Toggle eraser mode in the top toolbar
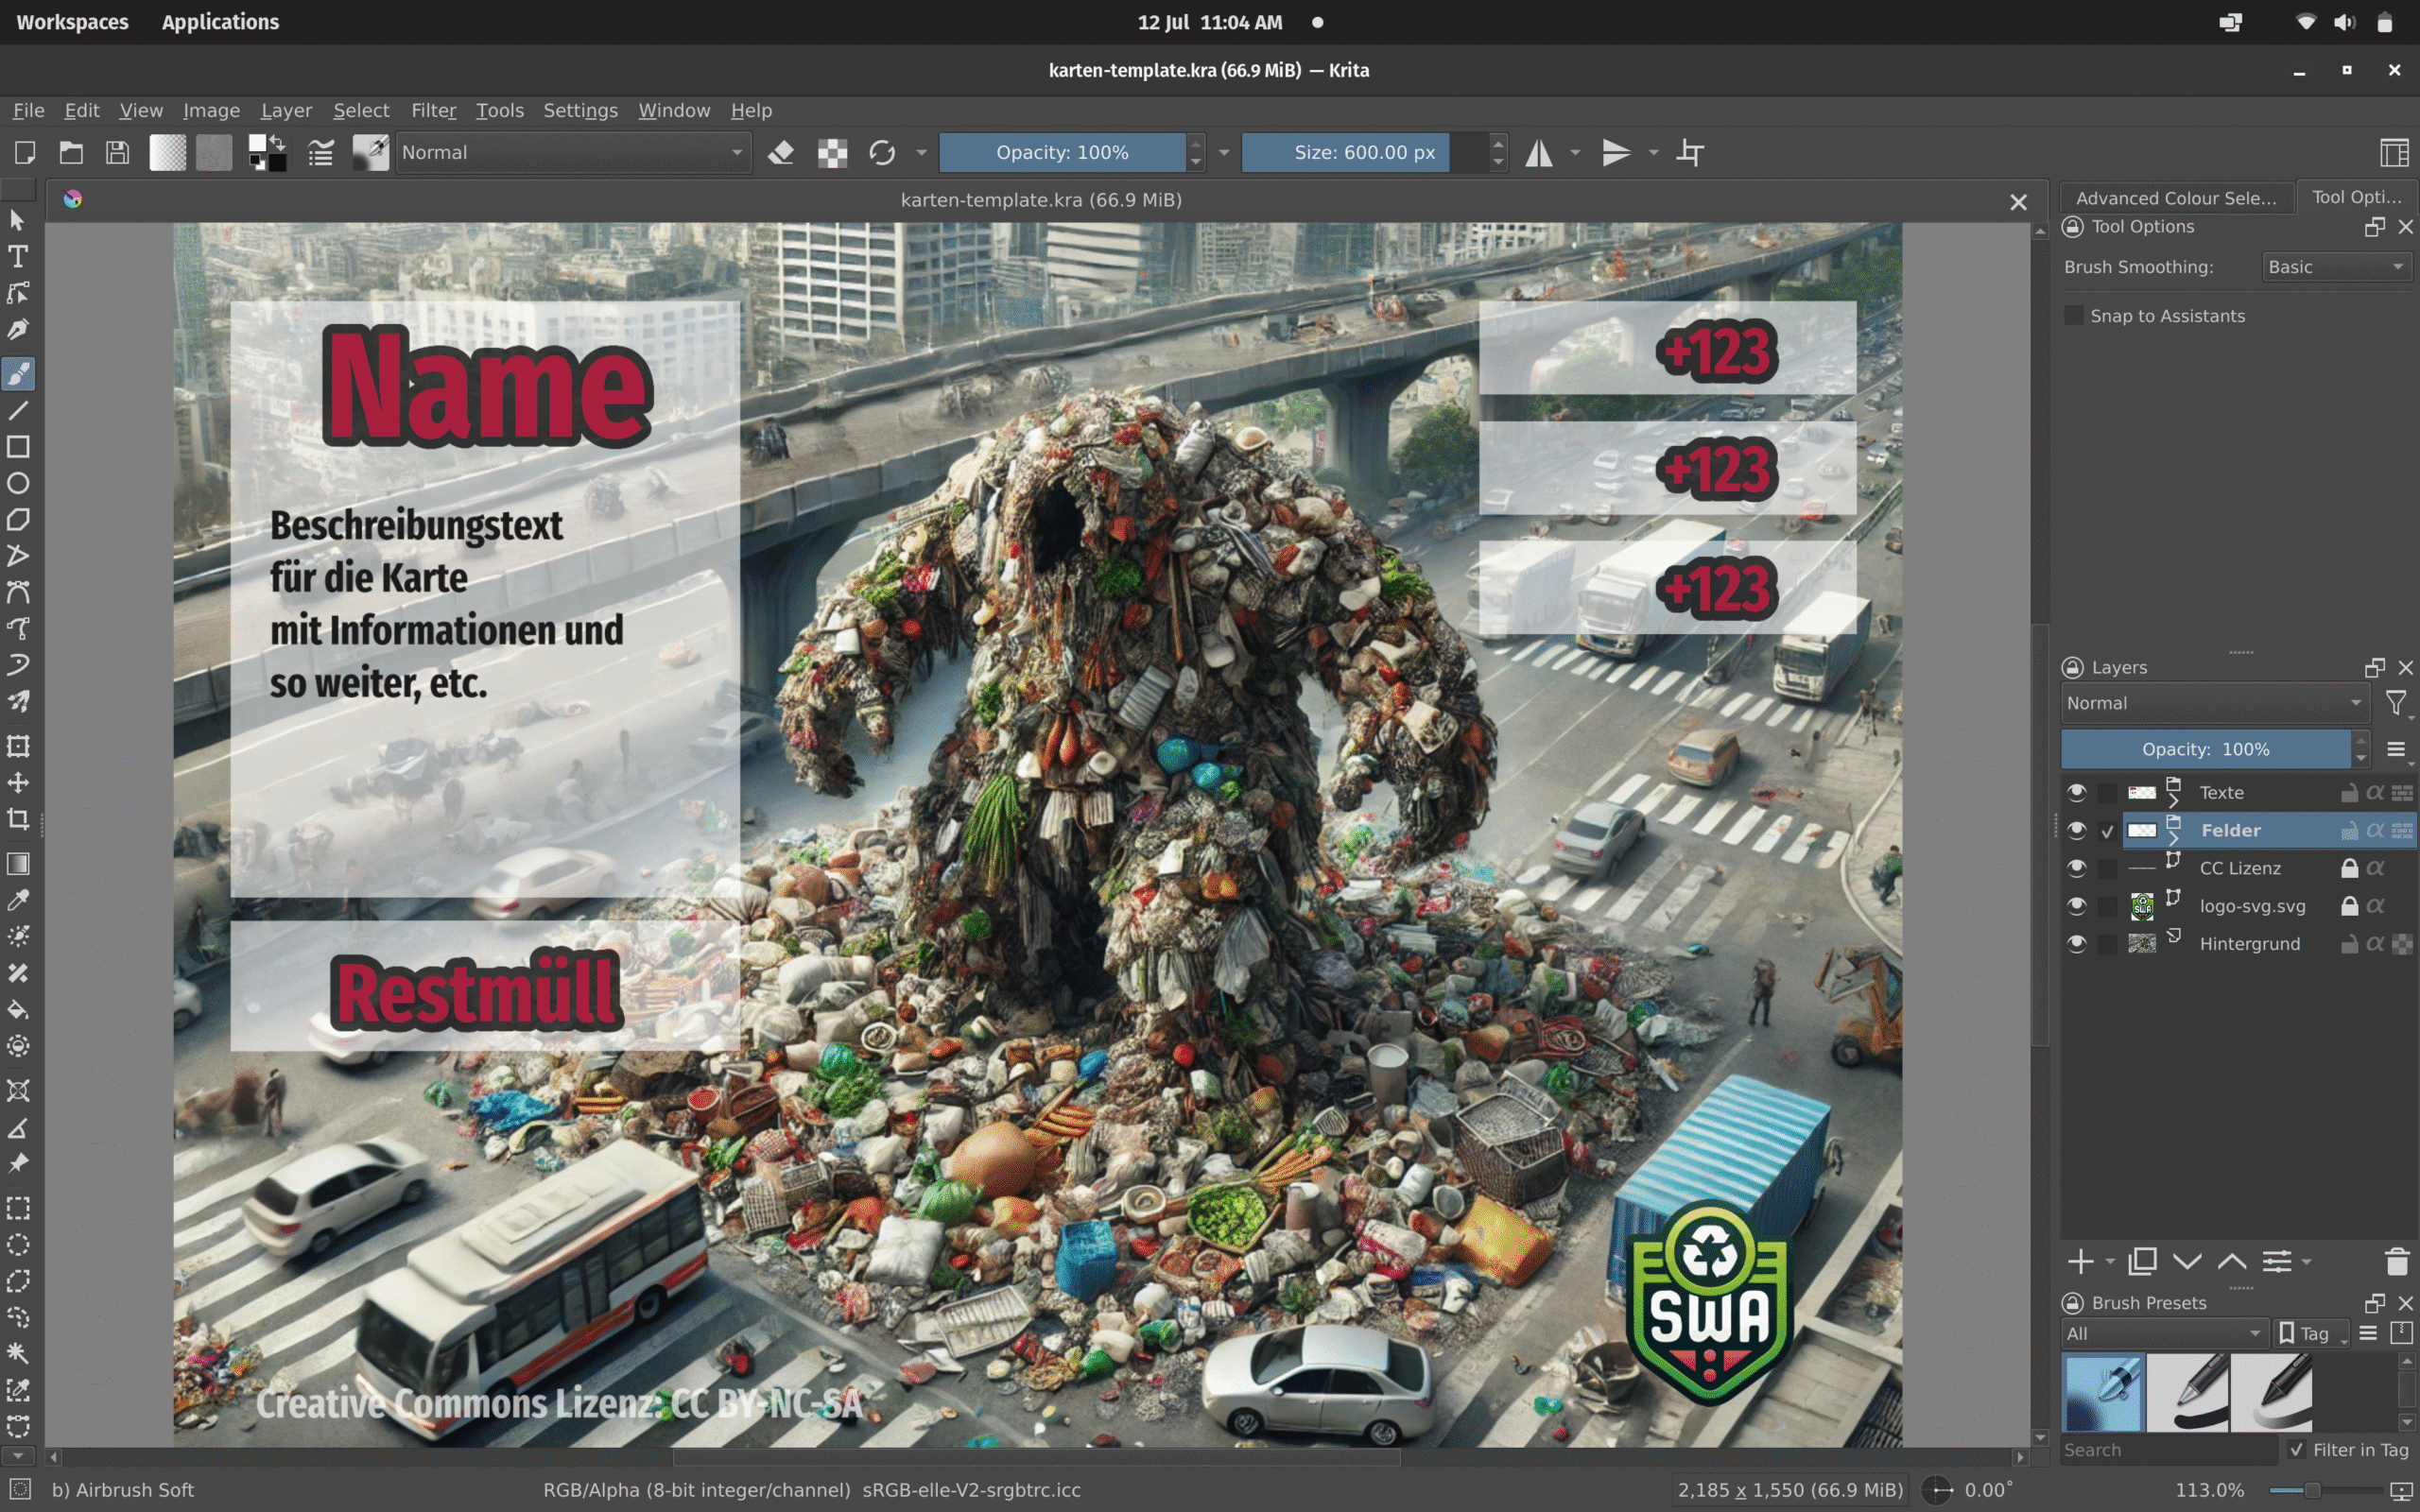2420x1512 pixels. click(x=781, y=153)
